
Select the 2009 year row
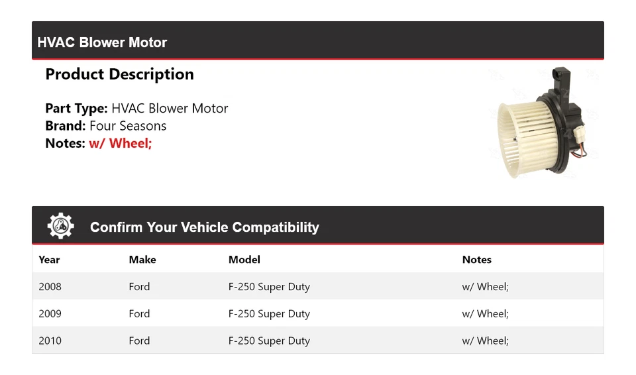[x=318, y=313]
